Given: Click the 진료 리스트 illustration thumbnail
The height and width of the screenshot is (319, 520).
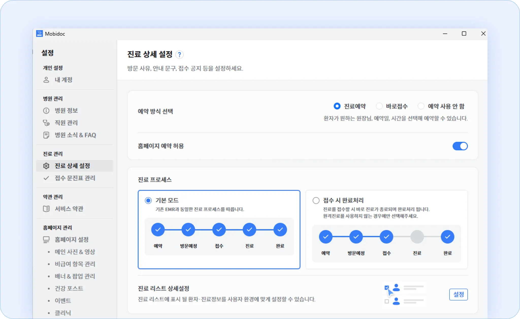Looking at the screenshot, I should (404, 294).
